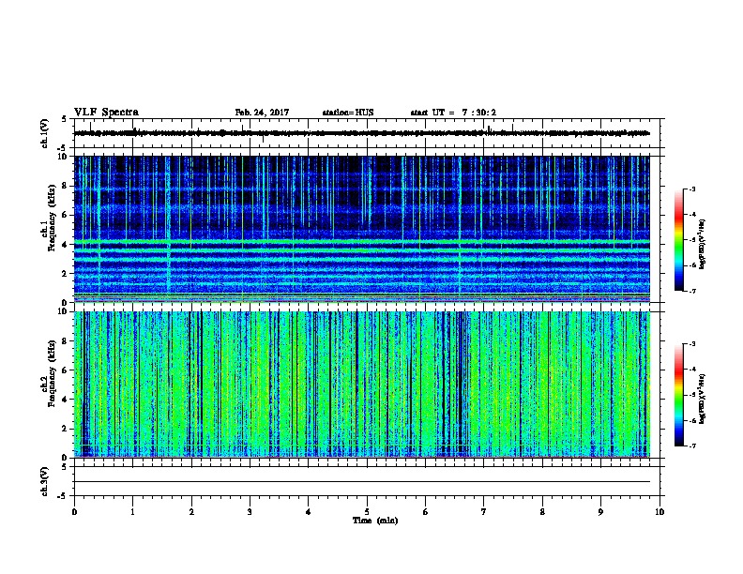Image resolution: width=743 pixels, height=574 pixels.
Task: Click the bright 4 kHz band in the ch.1 spectrogram
Action: click(x=362, y=242)
